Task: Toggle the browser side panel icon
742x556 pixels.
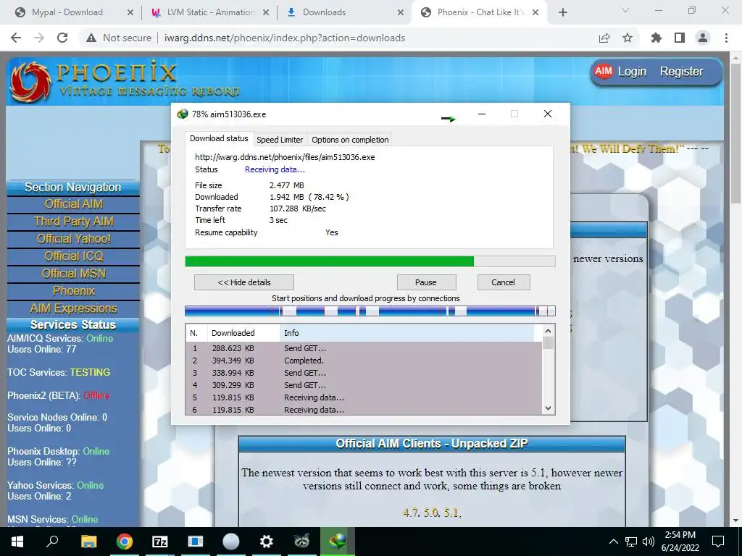Action: point(680,38)
